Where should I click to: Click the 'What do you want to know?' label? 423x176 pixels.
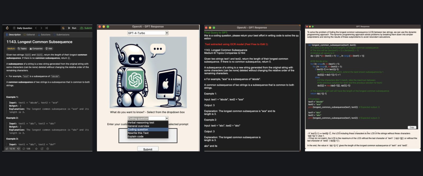[x=147, y=112]
